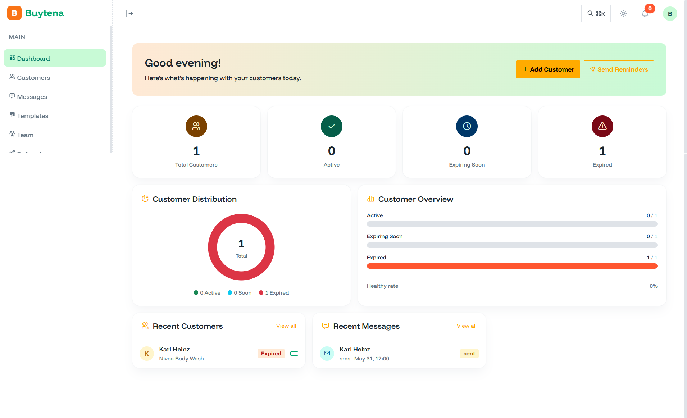Click the blue 0 Soon legend dot
The width and height of the screenshot is (687, 418).
pyautogui.click(x=230, y=293)
